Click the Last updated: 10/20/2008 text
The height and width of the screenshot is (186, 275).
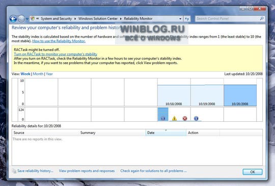click(x=243, y=74)
